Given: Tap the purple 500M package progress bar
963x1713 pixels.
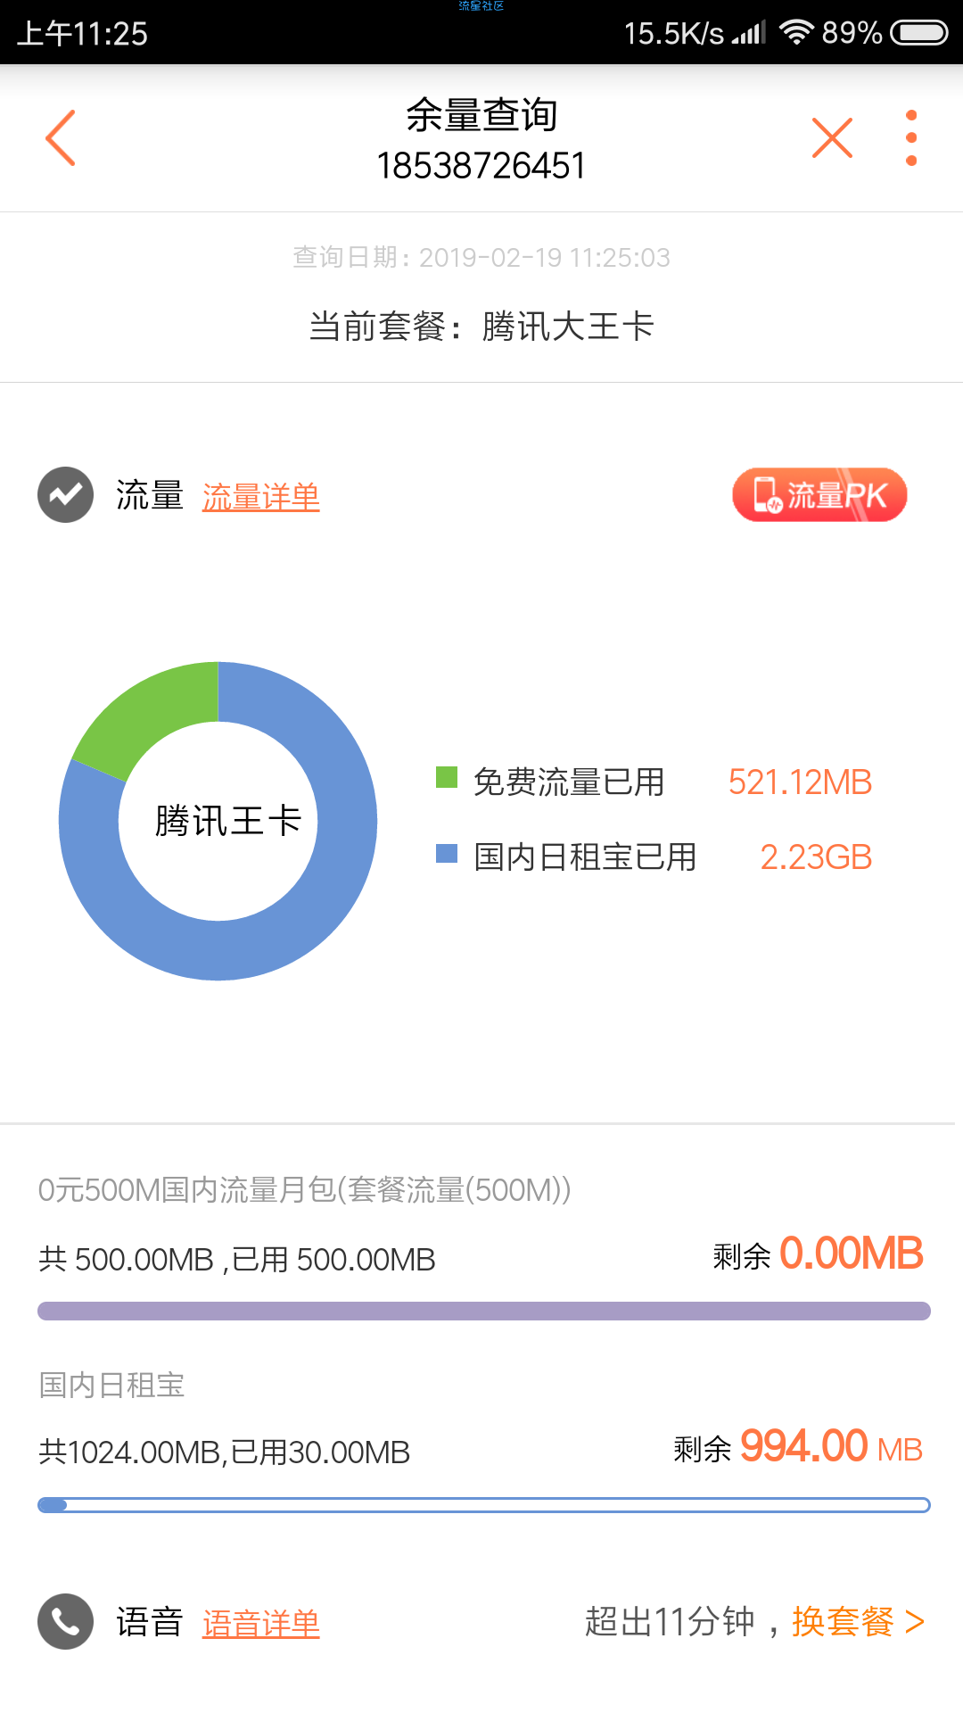Looking at the screenshot, I should 484,1311.
